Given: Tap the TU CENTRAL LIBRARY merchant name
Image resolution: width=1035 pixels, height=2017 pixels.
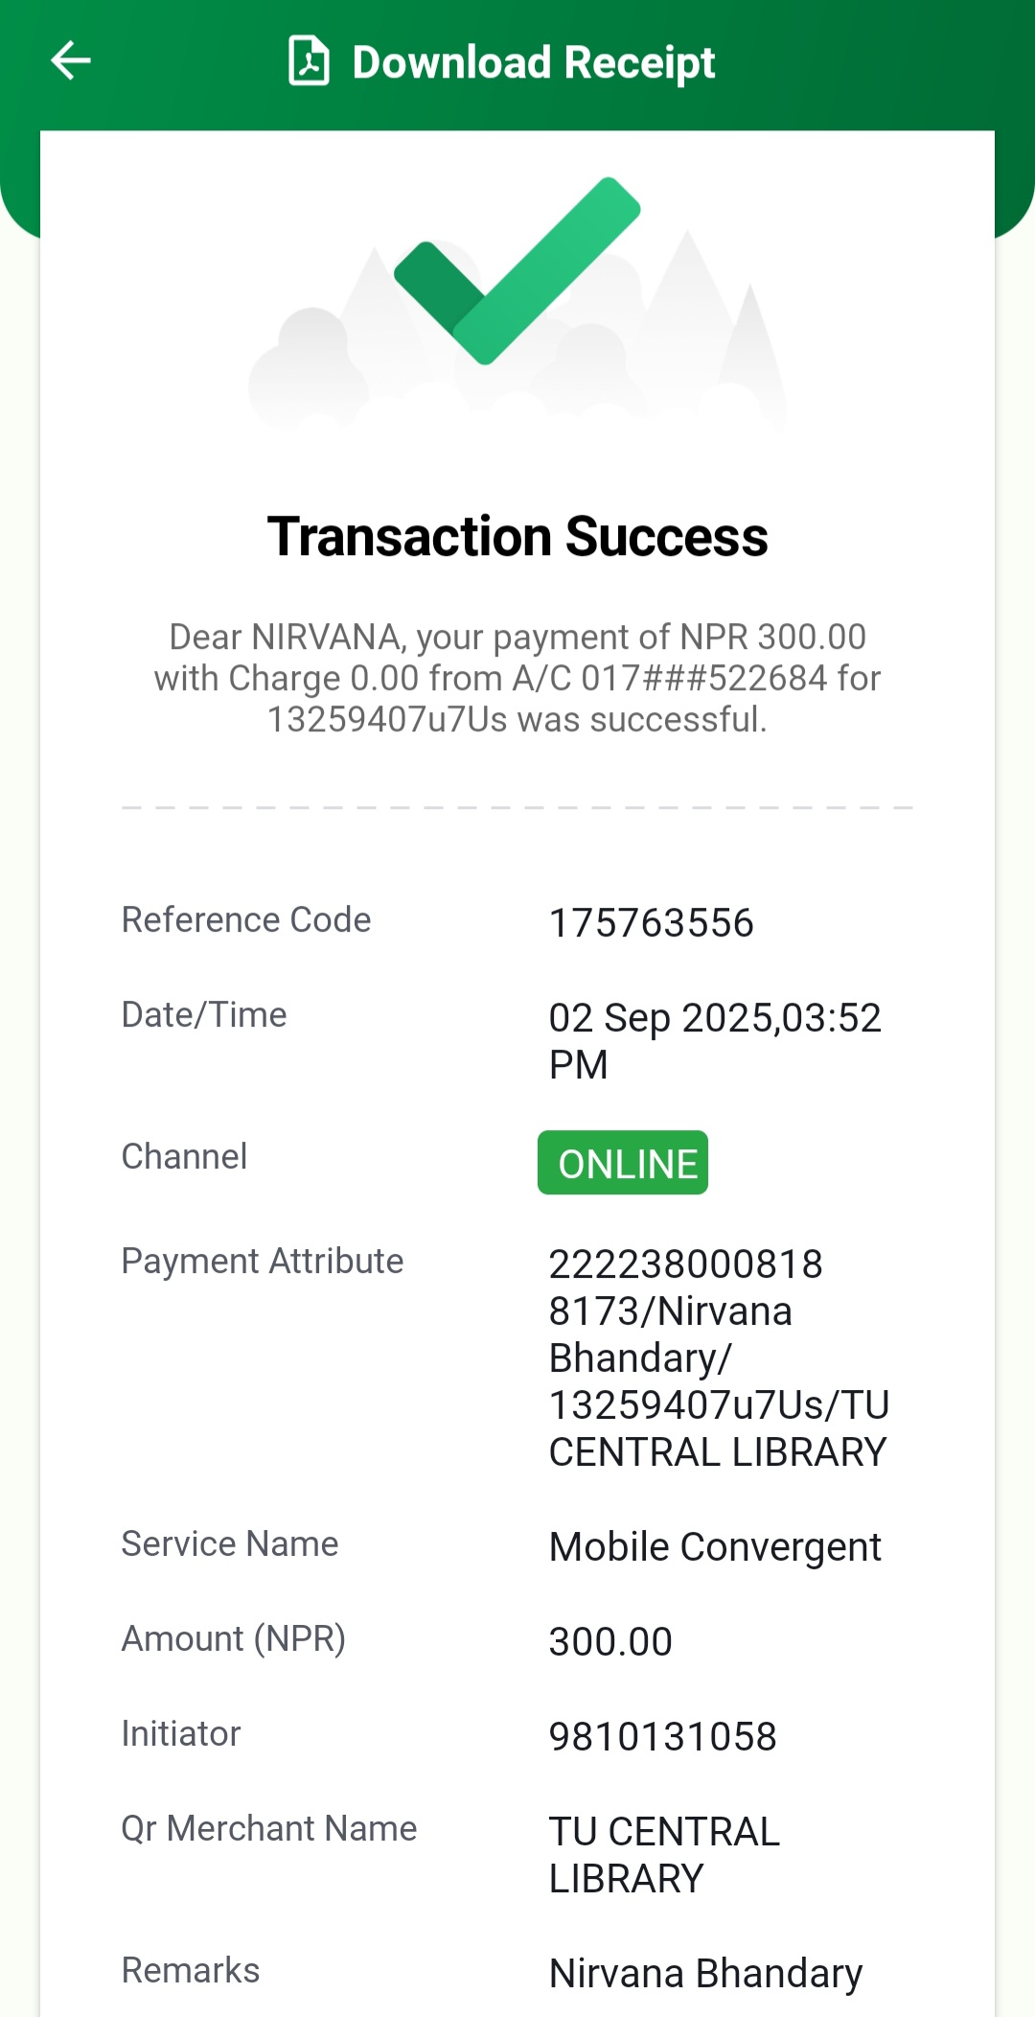Looking at the screenshot, I should pyautogui.click(x=664, y=1855).
